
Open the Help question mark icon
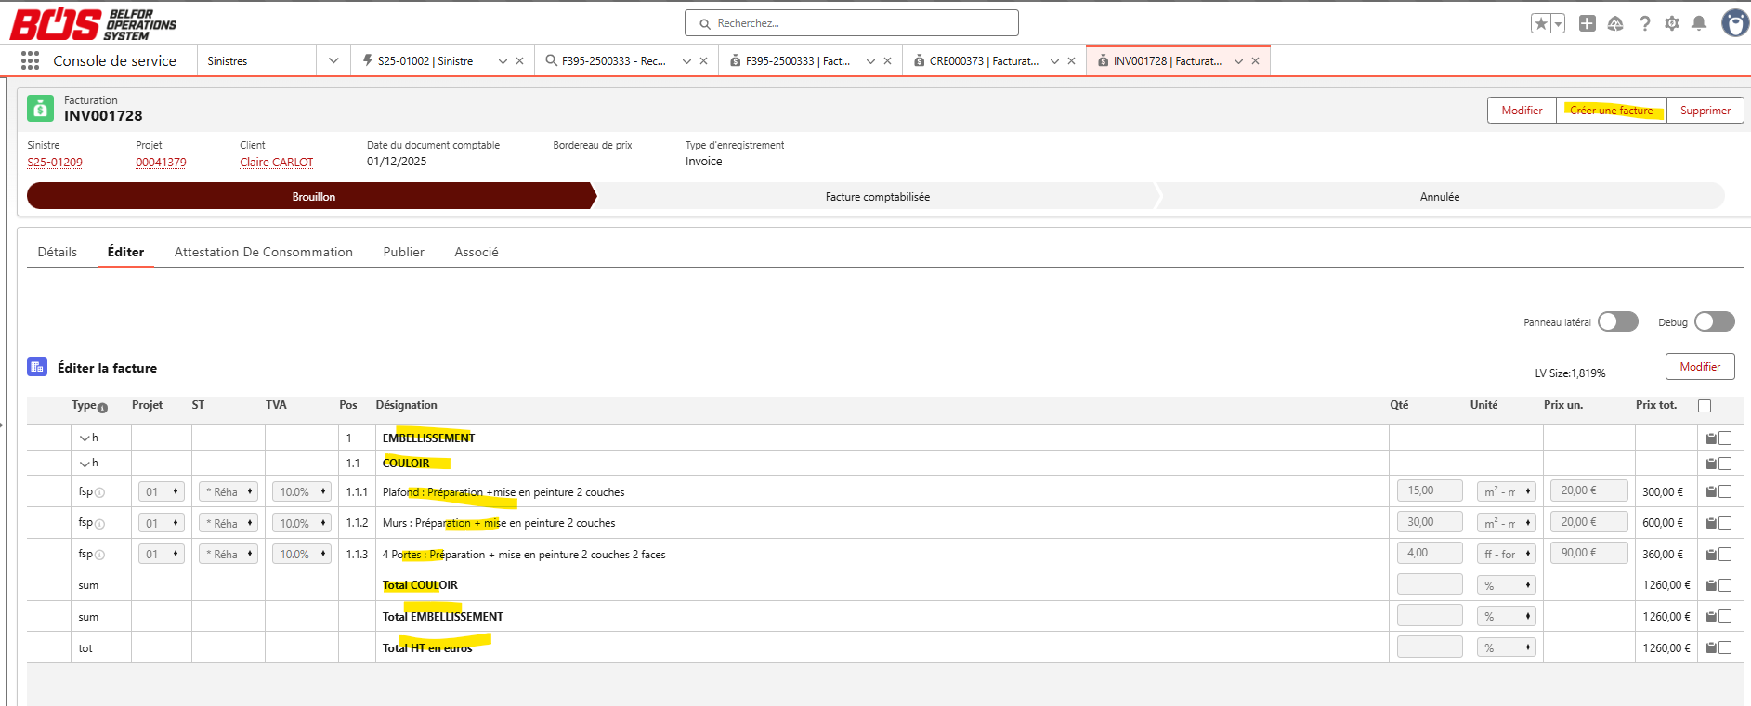tap(1645, 23)
